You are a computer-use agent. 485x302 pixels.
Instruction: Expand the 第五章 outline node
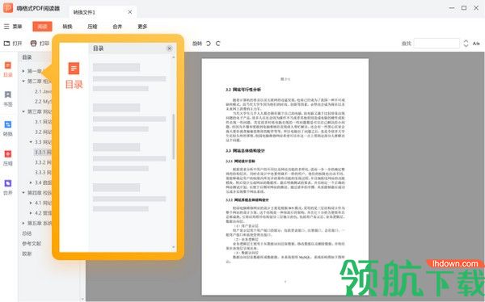click(x=23, y=223)
